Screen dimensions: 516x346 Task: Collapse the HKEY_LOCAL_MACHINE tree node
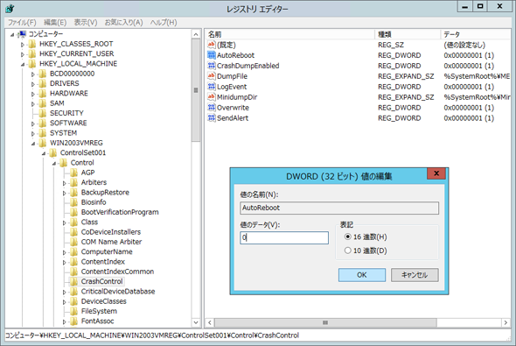(23, 64)
